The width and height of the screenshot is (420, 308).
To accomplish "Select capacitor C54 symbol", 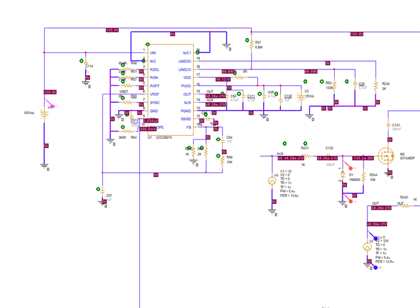I will click(x=222, y=142).
